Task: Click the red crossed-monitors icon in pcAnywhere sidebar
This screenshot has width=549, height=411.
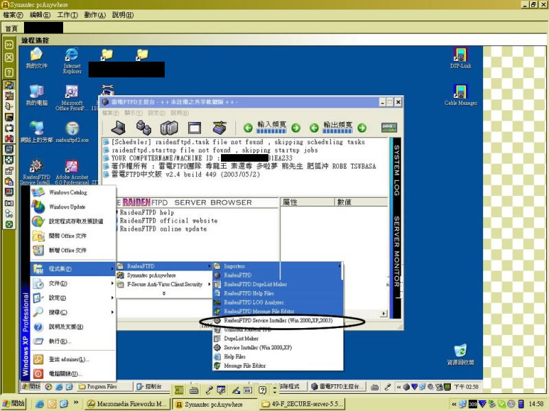Action: tap(9, 139)
